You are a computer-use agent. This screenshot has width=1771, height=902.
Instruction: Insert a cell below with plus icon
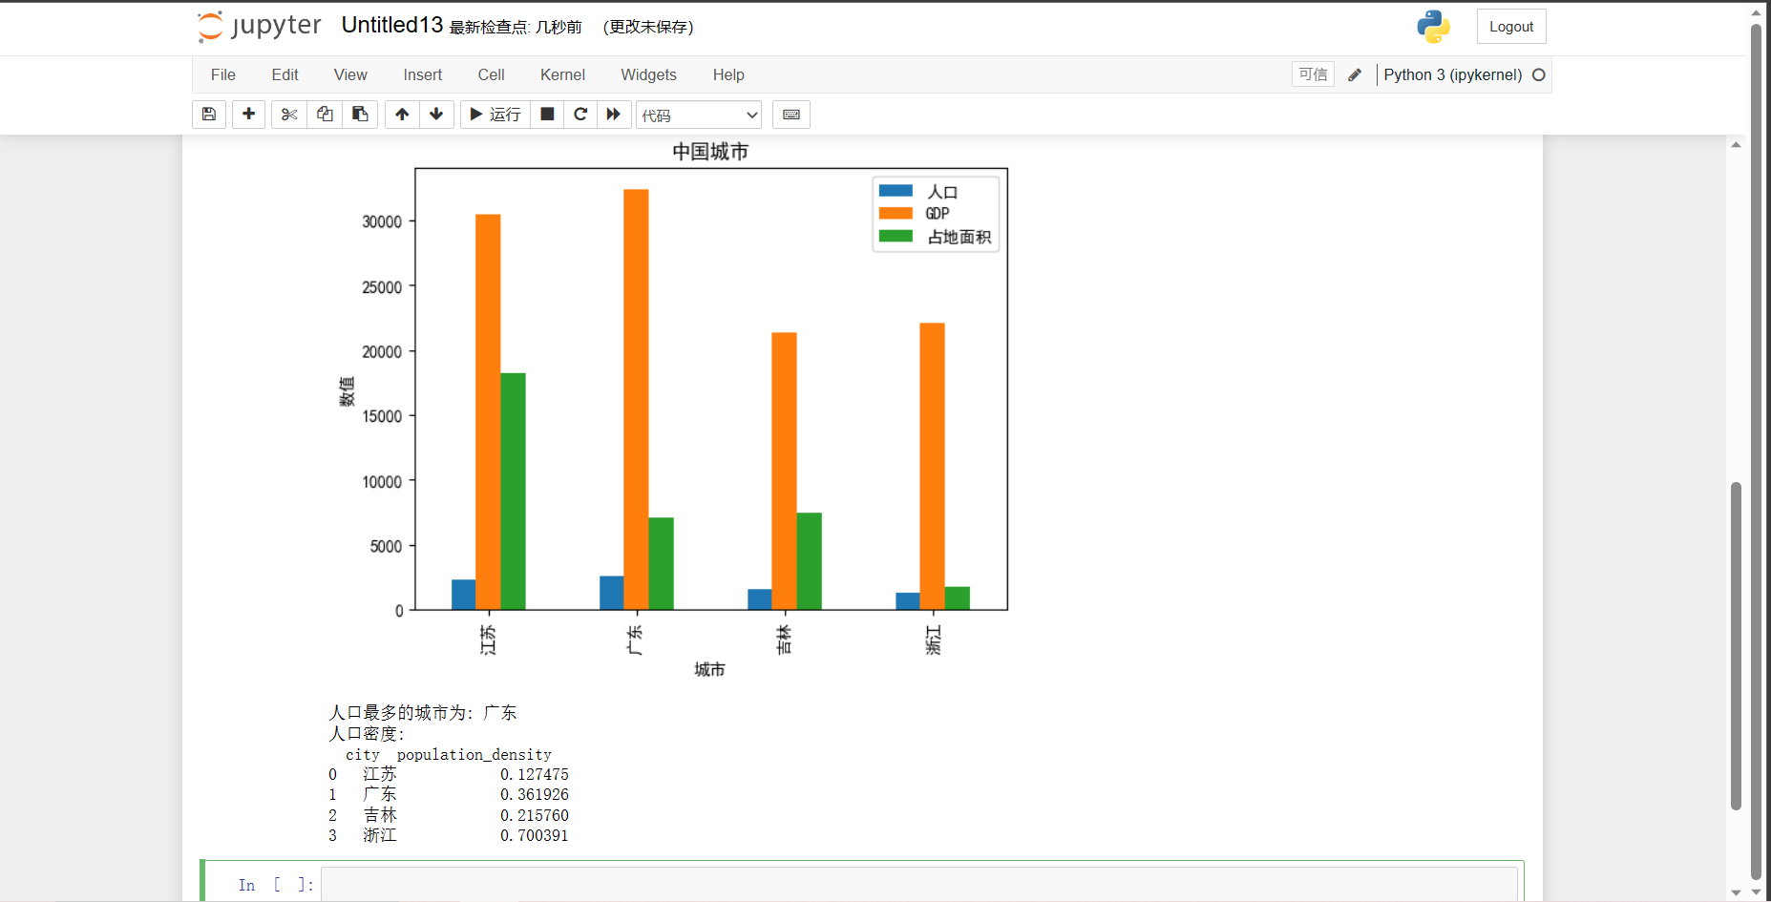point(248,115)
